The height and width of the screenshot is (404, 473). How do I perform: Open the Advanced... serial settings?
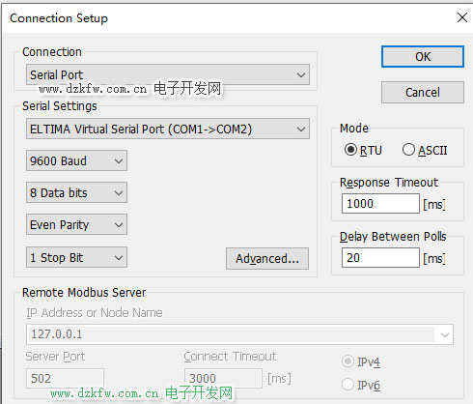[x=267, y=258]
